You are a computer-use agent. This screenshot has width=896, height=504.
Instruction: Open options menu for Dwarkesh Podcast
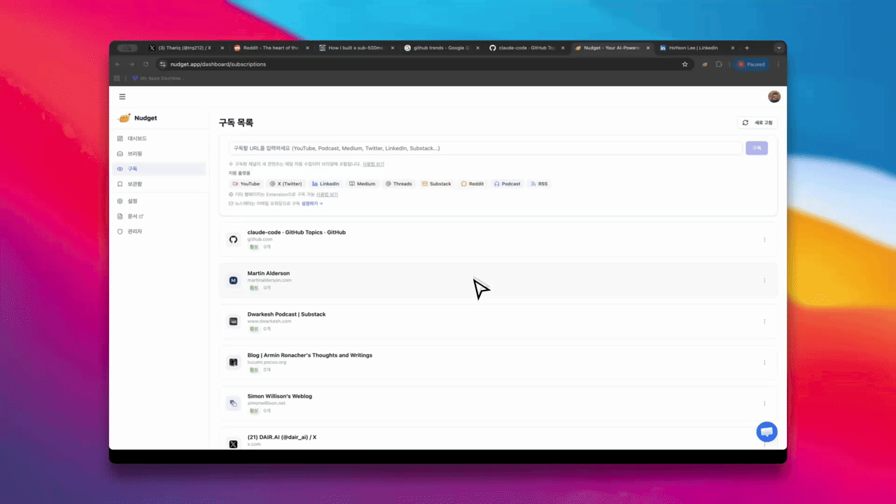(764, 321)
